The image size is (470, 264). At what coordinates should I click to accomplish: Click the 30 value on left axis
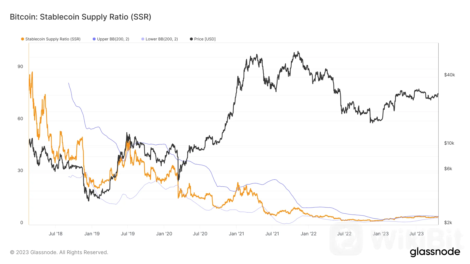[x=20, y=170]
